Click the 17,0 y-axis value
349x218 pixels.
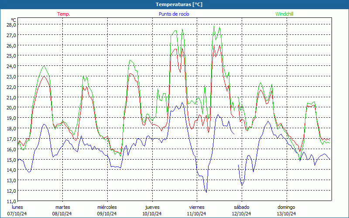(11, 139)
